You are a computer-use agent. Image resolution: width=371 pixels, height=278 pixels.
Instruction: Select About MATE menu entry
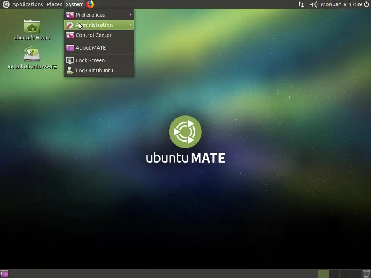(99, 48)
